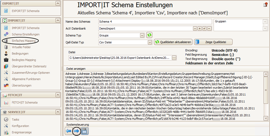Open IMPORT|IT Schemata
270x136 pixels.
tap(25, 28)
